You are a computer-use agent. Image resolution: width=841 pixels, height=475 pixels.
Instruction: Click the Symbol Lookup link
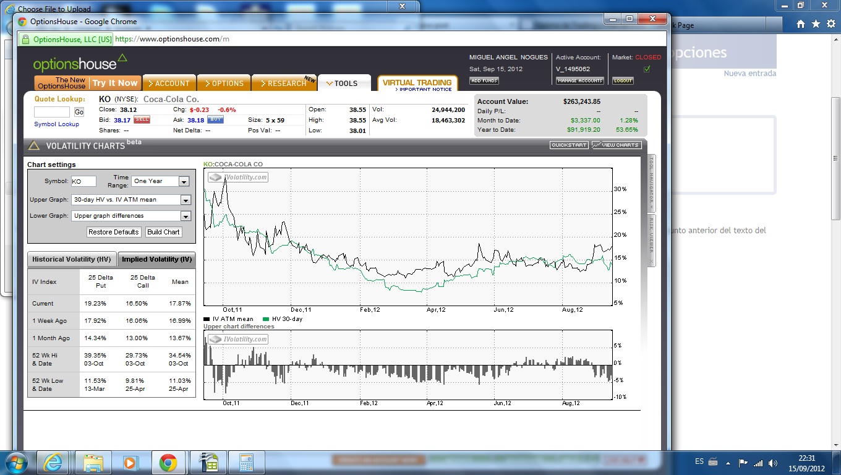coord(56,124)
